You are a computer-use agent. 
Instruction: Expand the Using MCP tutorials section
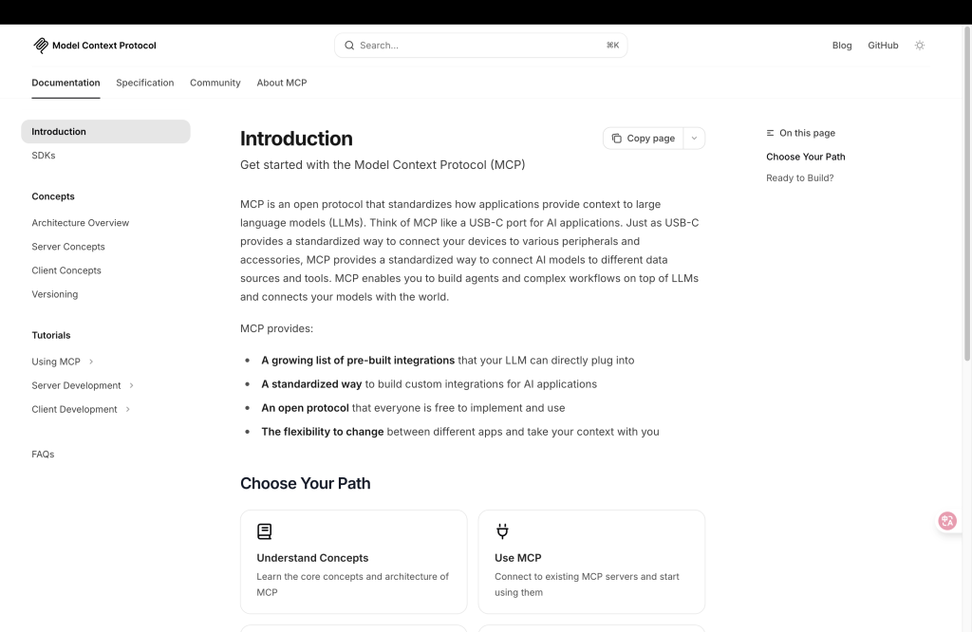pos(91,362)
